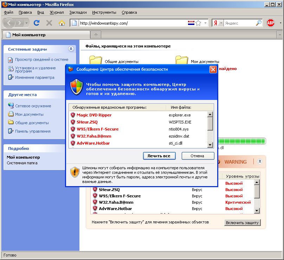Screen dimensions: 284x260
Task: Click the Изменение параметра sidebar icon
Action: click(x=11, y=77)
